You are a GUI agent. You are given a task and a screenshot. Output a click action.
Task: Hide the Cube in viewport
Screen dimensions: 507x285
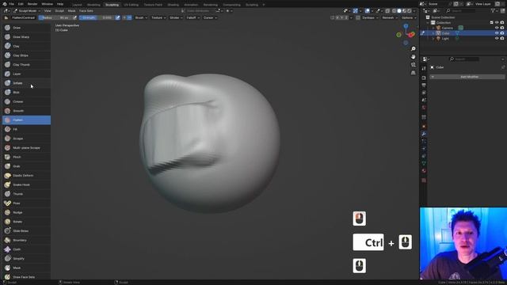pyautogui.click(x=497, y=33)
